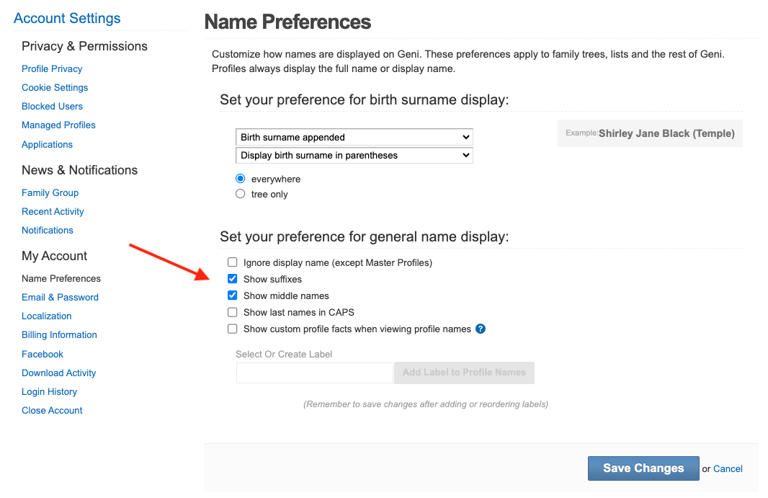Click Add Label to Profile Names button

(464, 373)
